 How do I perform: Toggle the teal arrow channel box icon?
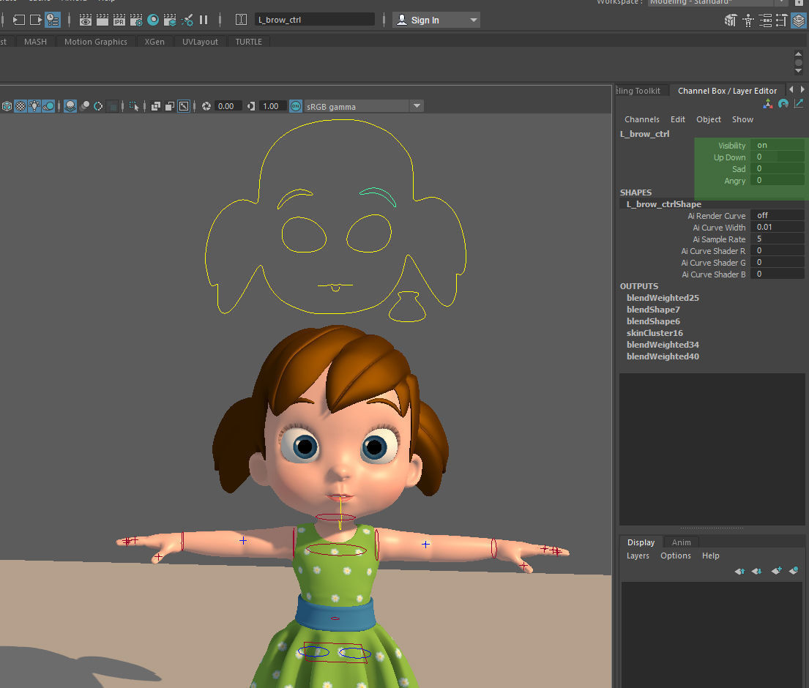pyautogui.click(x=799, y=104)
